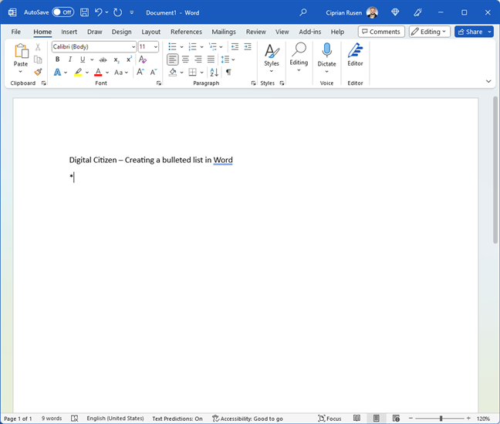Viewport: 500px width, 424px height.
Task: Adjust the zoom slider handle
Action: 441,419
